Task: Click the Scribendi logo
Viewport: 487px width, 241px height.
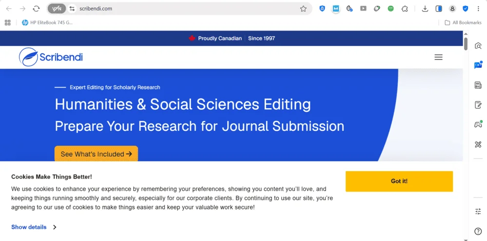Action: [x=51, y=57]
